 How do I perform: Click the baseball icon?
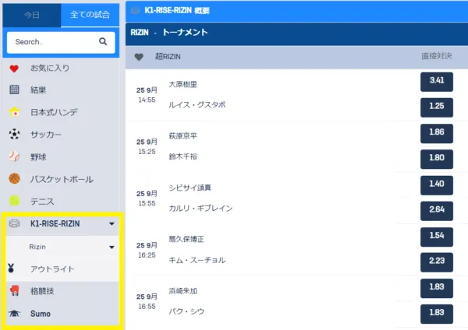click(14, 156)
